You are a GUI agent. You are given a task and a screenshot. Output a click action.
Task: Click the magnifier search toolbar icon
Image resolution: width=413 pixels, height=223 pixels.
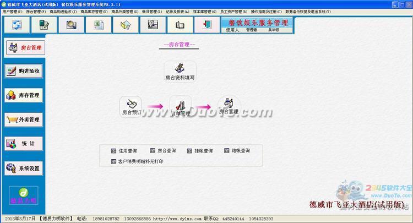coord(71,25)
